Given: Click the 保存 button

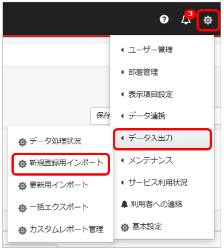Looking at the screenshot, I should (100, 116).
